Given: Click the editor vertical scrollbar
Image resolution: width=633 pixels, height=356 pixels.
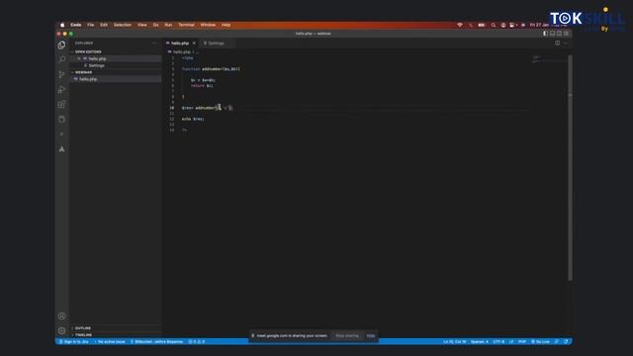Looking at the screenshot, I should pos(570,167).
